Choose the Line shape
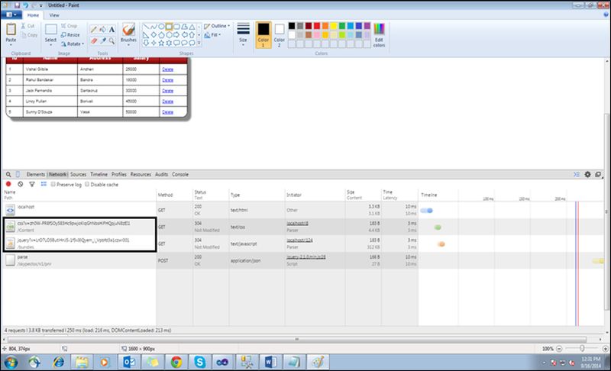The width and height of the screenshot is (611, 371). tap(146, 27)
